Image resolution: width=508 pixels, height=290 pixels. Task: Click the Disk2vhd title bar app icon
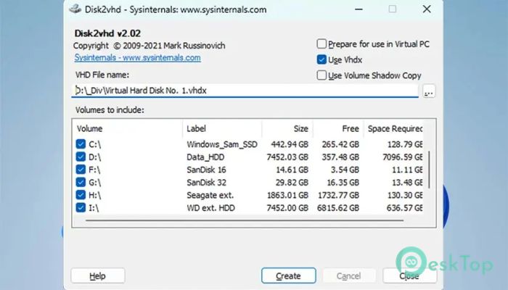click(x=75, y=9)
